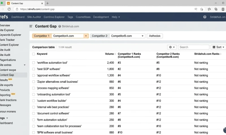Click the browser address bar URL

(x=37, y=9)
